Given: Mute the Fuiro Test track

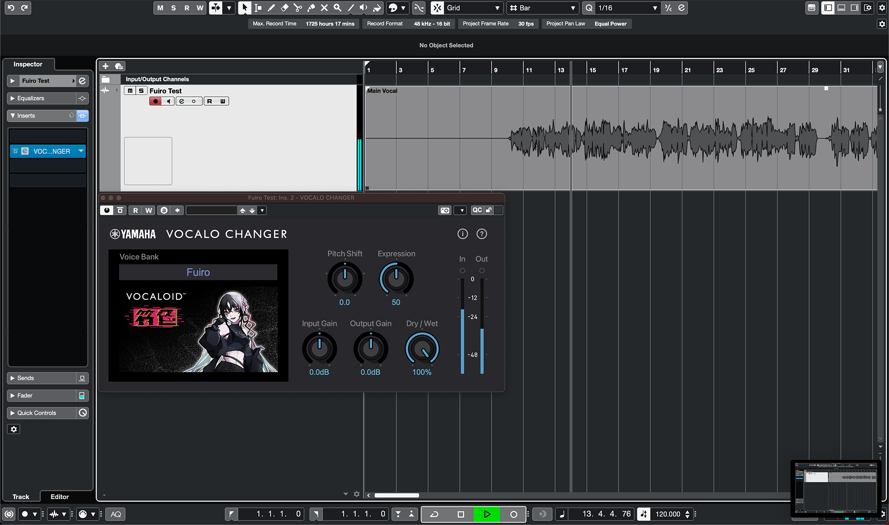Looking at the screenshot, I should pyautogui.click(x=130, y=91).
